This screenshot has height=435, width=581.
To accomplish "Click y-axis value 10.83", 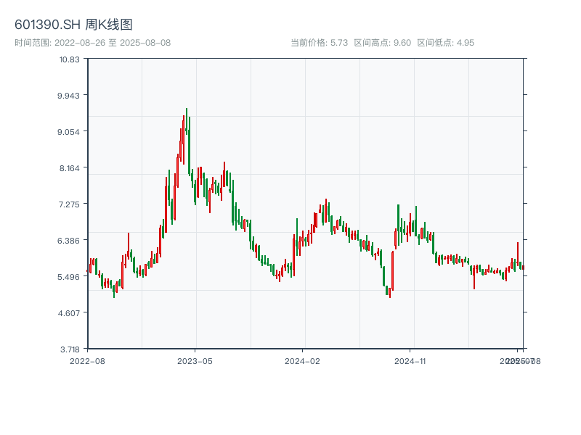I will pos(69,59).
